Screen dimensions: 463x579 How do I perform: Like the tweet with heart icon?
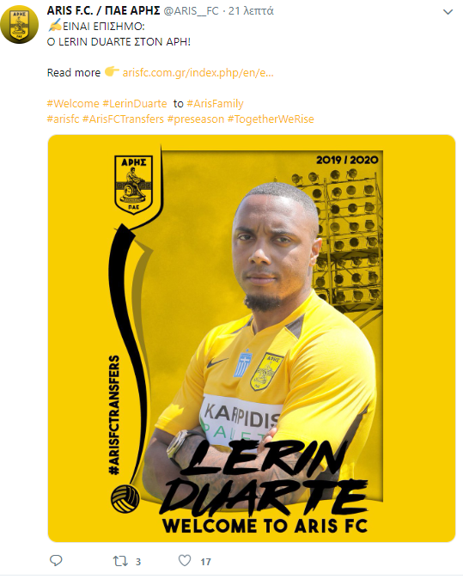click(x=185, y=561)
